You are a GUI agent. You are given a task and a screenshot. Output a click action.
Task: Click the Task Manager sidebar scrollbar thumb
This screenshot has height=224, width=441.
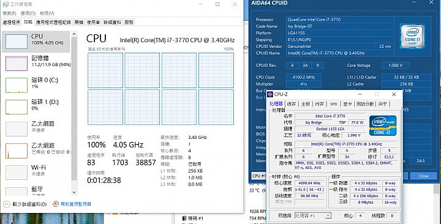point(74,108)
